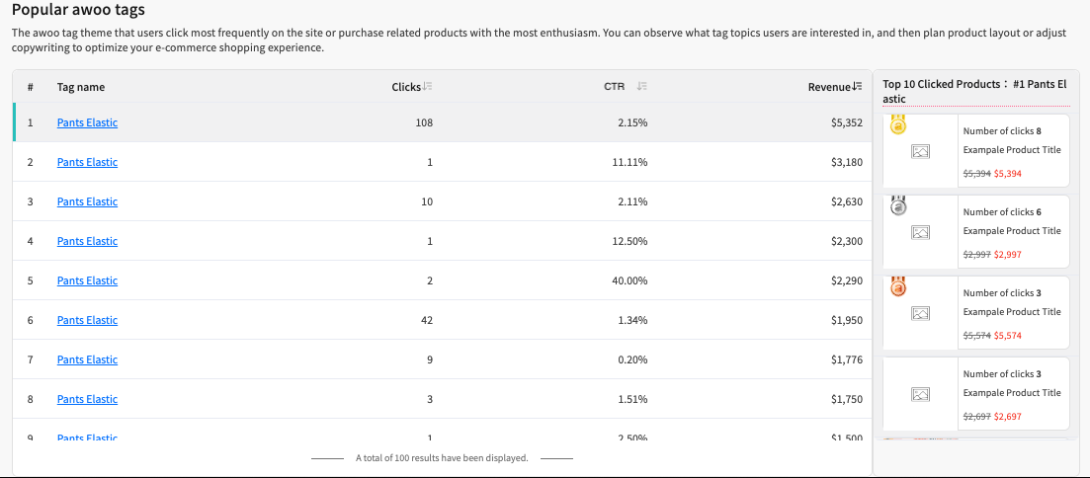Open the Pants Elastic link in row 1

(x=87, y=122)
